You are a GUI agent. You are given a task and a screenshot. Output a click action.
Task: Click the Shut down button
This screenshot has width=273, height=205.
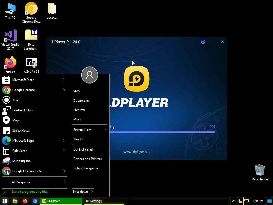click(x=81, y=192)
